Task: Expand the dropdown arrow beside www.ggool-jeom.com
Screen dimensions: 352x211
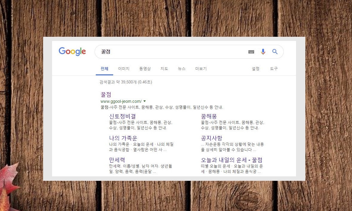Action: pos(145,101)
